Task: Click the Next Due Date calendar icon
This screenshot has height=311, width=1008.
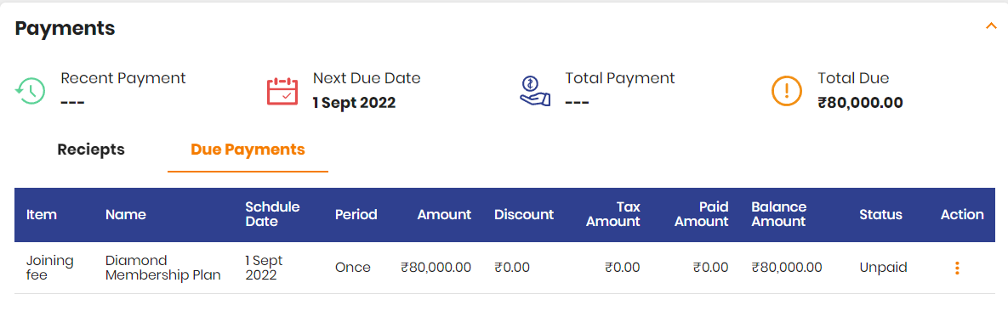Action: point(282,91)
